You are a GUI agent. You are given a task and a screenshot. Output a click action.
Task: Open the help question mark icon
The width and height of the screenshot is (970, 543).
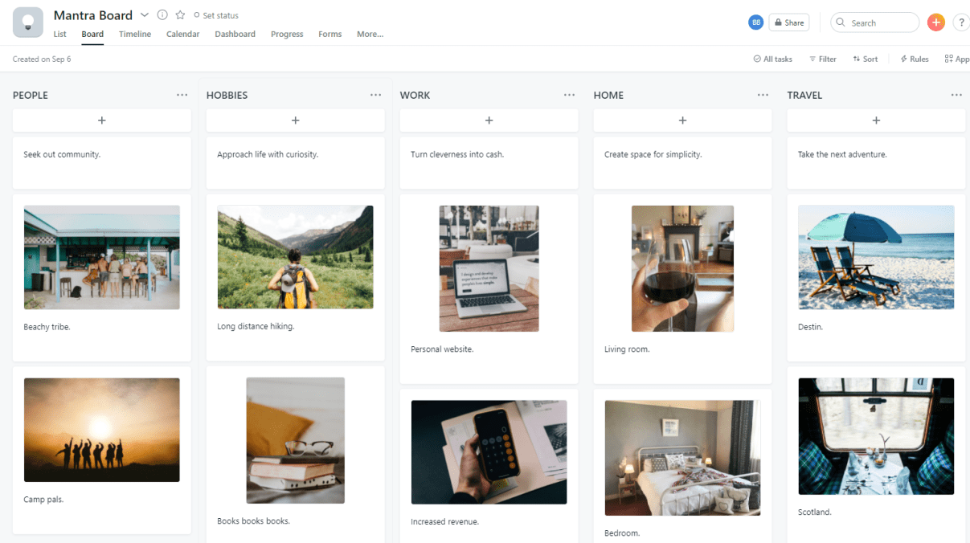click(x=961, y=22)
